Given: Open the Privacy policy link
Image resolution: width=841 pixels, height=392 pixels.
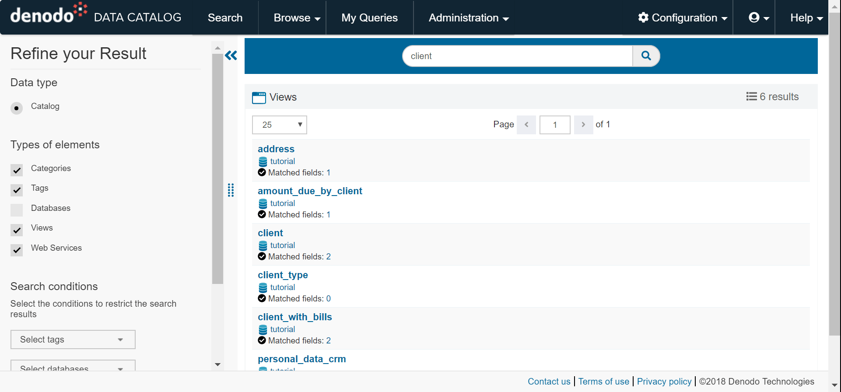Looking at the screenshot, I should 664,381.
